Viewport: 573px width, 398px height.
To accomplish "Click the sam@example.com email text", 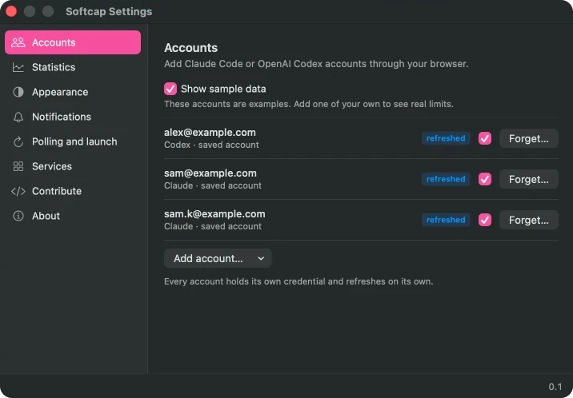I will pos(210,173).
